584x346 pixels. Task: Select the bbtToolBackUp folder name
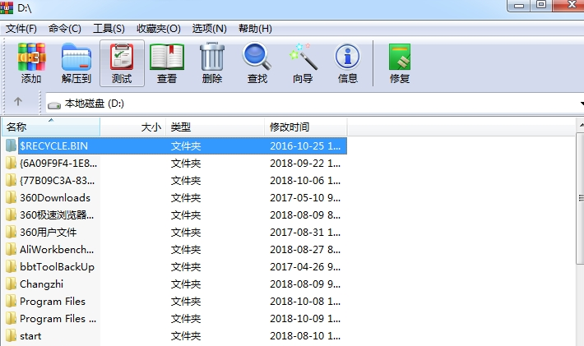click(x=57, y=267)
